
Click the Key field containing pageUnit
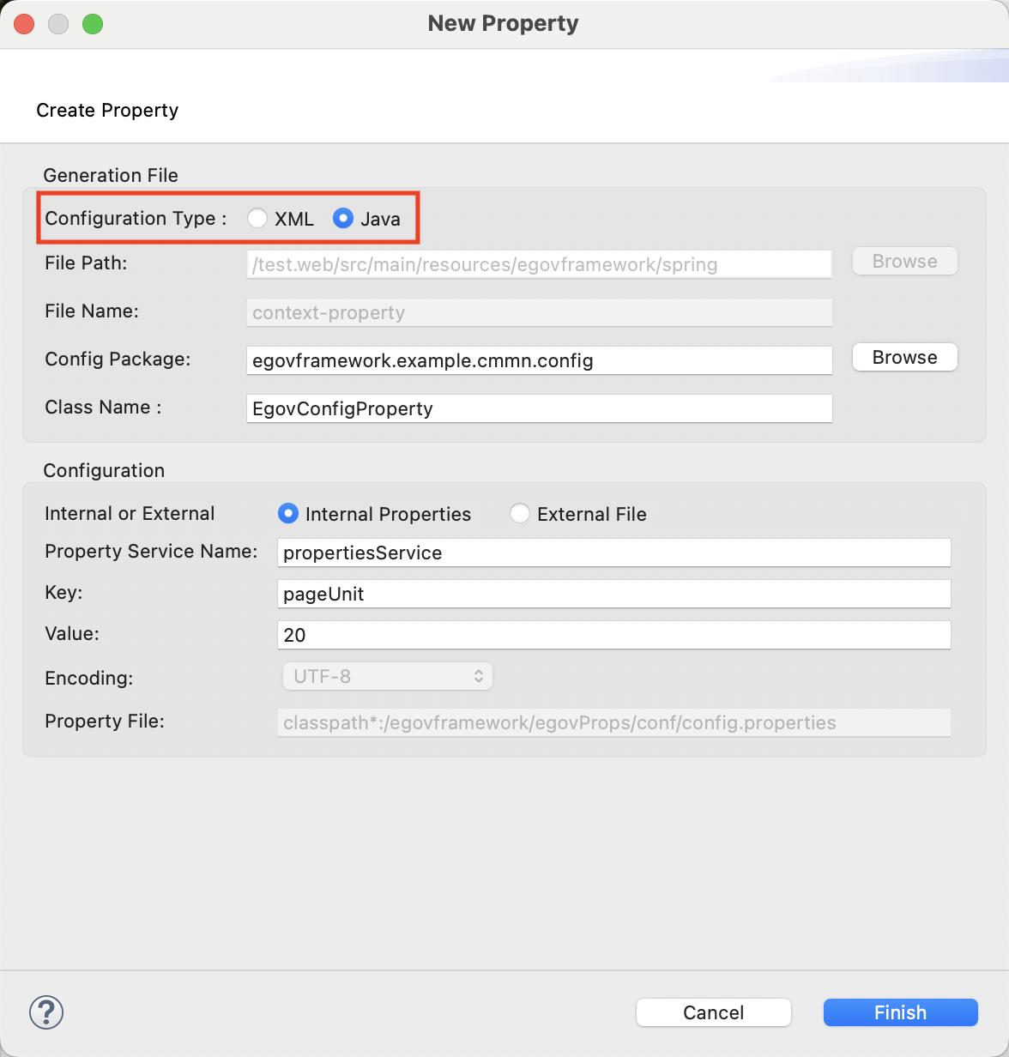pos(613,595)
